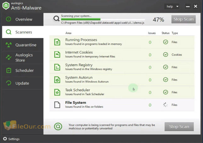Click the System Registry file icon
This screenshot has height=143, width=203.
(x=57, y=67)
